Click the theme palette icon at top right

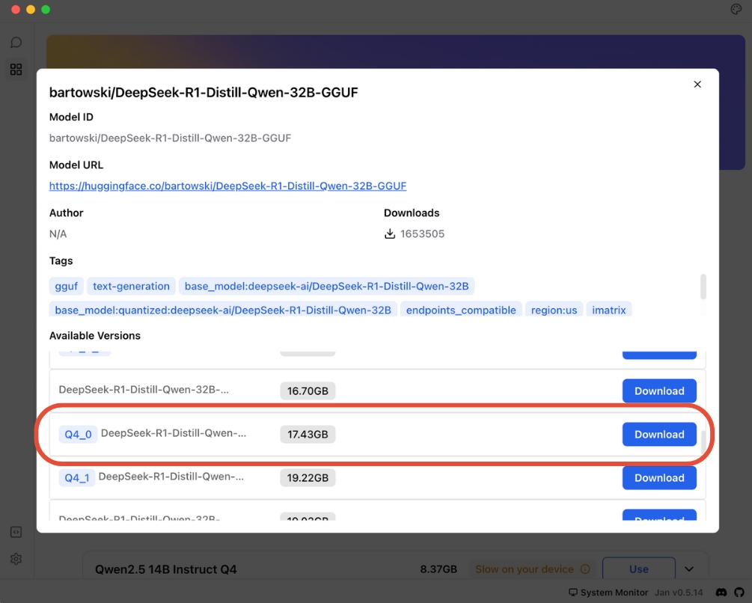coord(736,9)
